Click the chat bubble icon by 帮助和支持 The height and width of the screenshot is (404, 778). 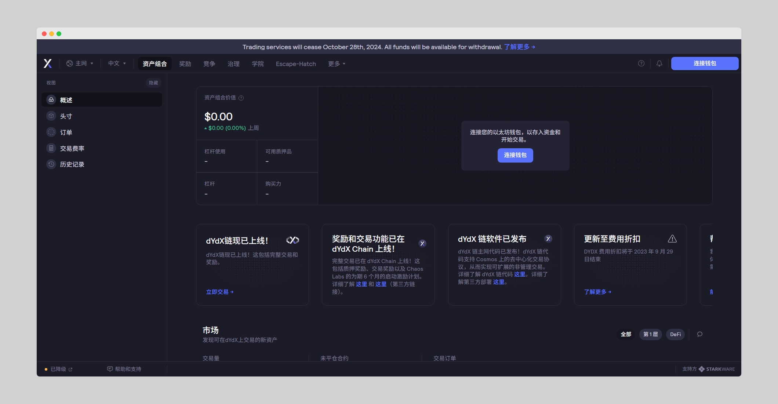pyautogui.click(x=110, y=369)
